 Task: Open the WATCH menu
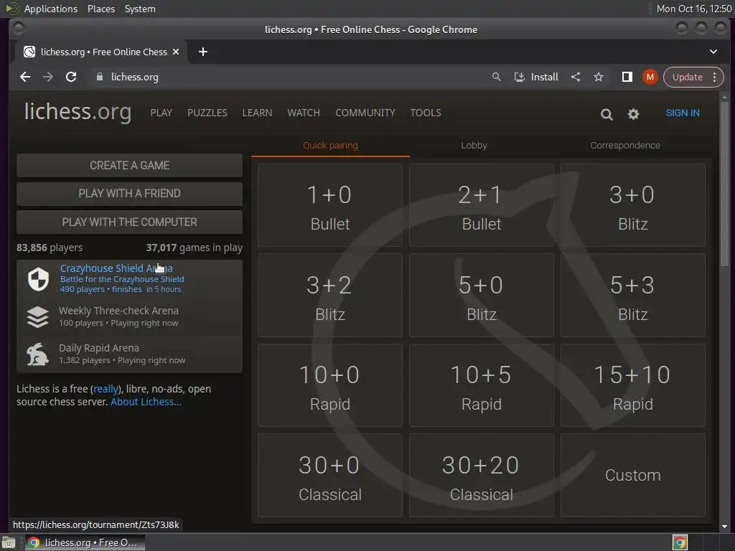tap(304, 113)
